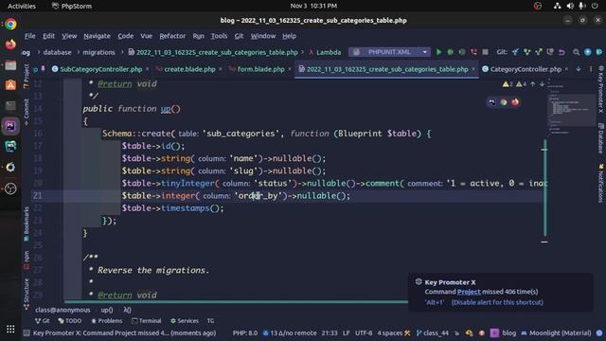Run the PHPUNIT.XML configuration with green play
The width and height of the screenshot is (606, 341).
point(438,52)
